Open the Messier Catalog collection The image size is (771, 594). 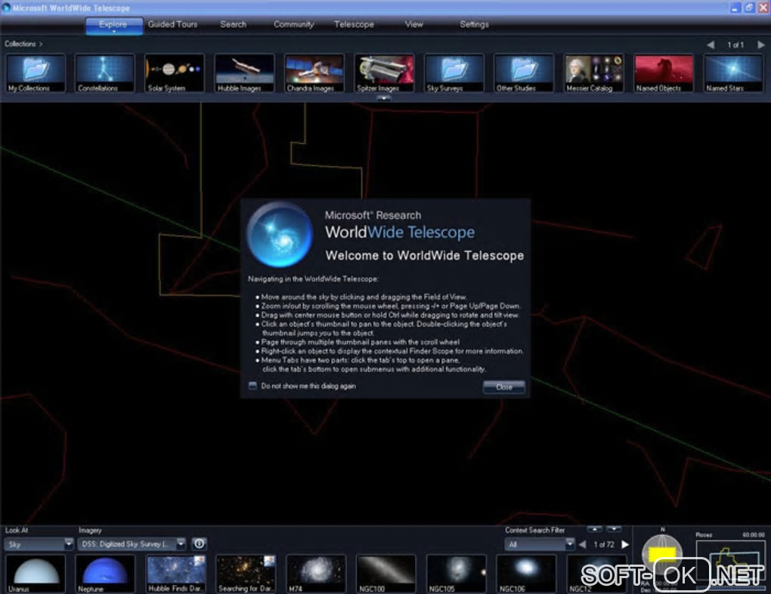(594, 72)
